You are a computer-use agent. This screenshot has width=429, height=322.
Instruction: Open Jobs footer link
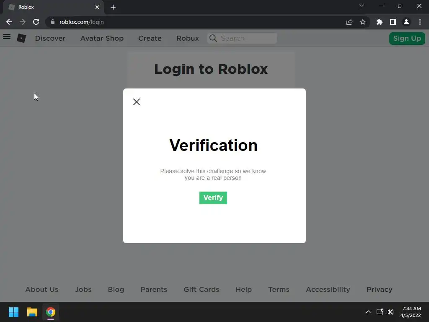tap(83, 289)
